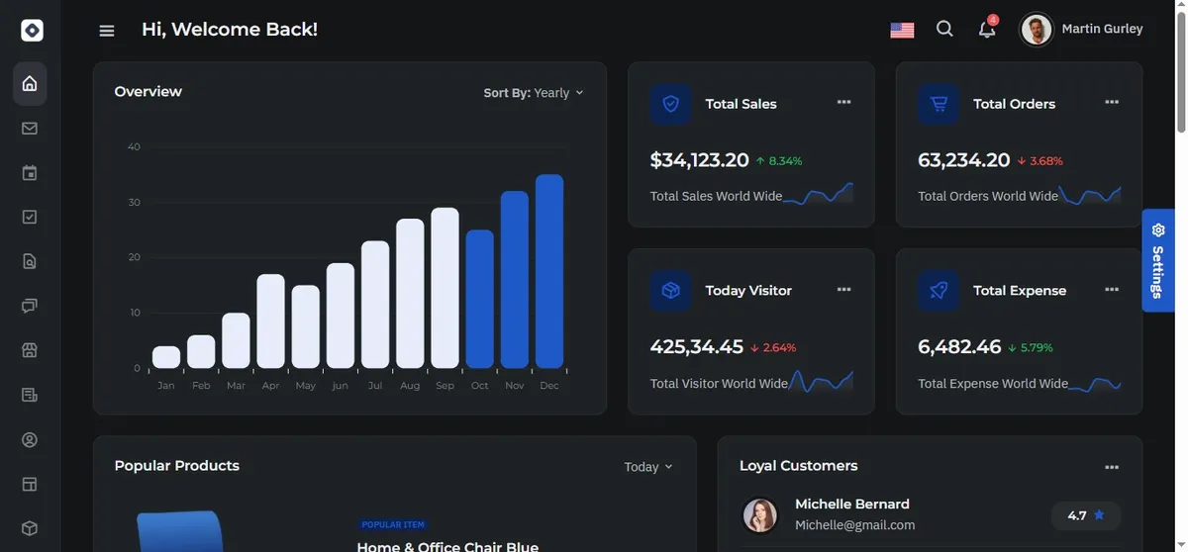The height and width of the screenshot is (552, 1188).
Task: Open the chat messages sidebar icon
Action: (x=30, y=306)
